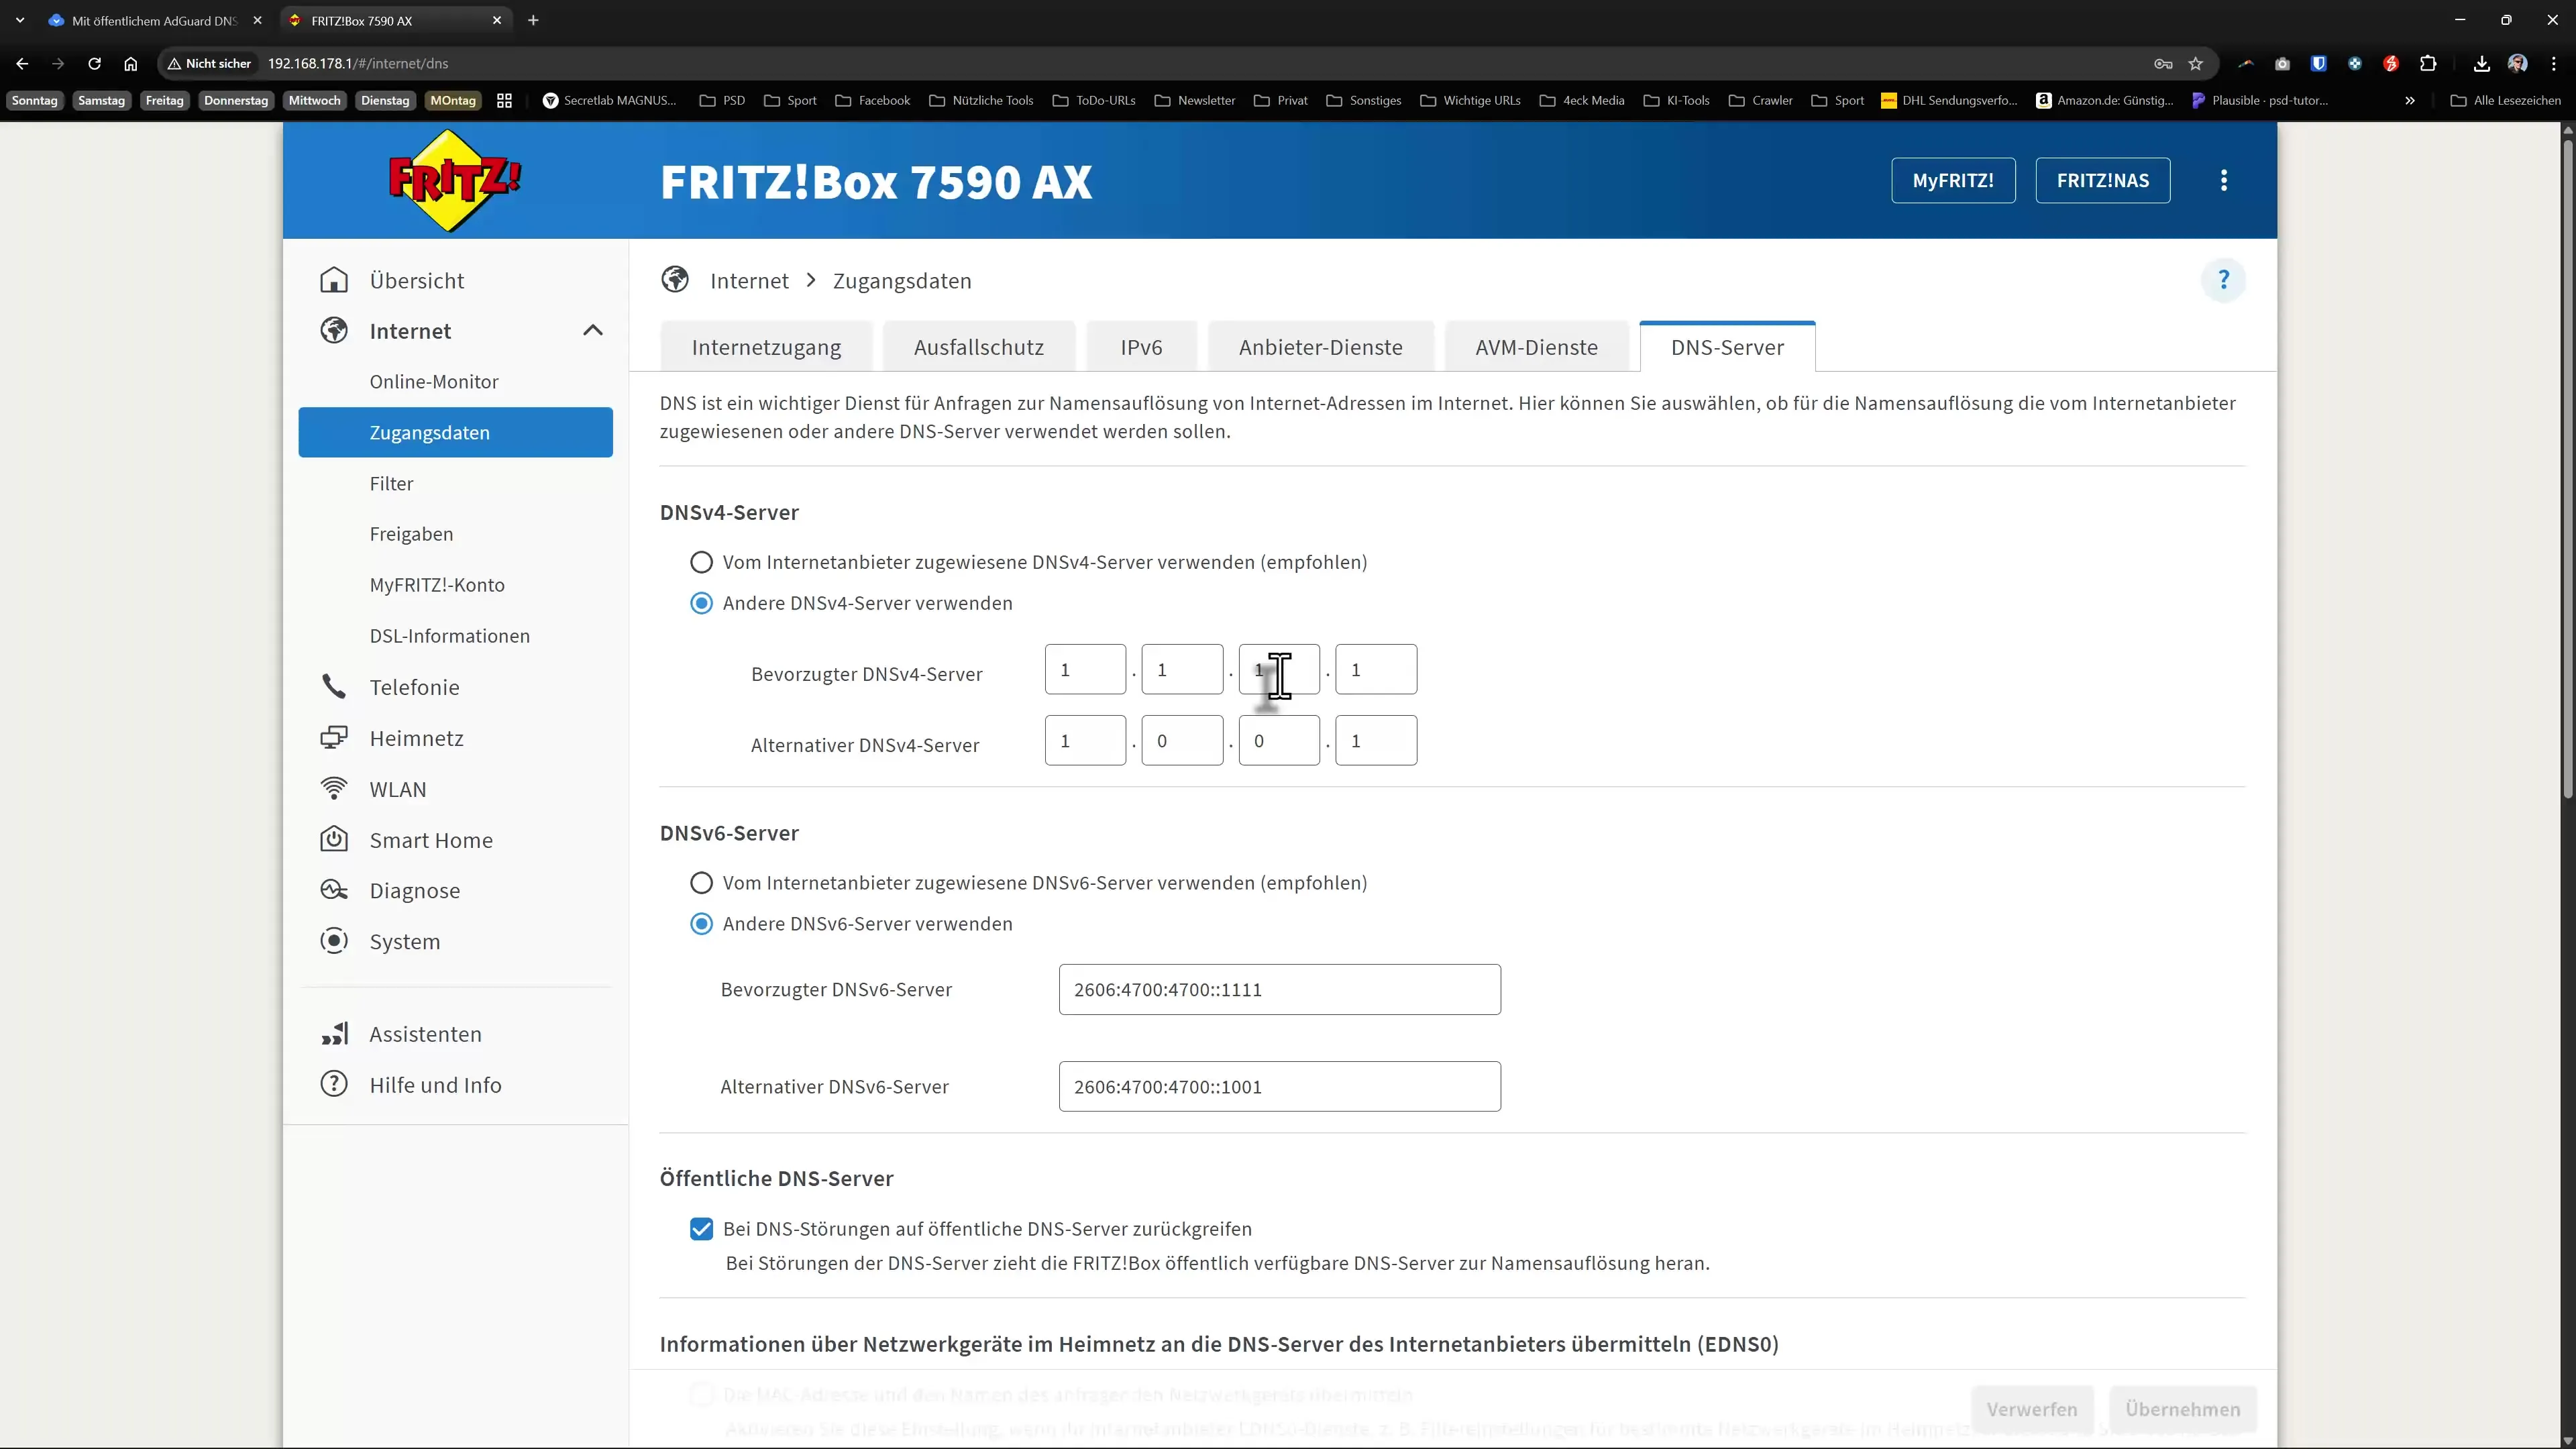This screenshot has height=1449, width=2576.
Task: Select the WLAN section in the sidebar
Action: click(x=398, y=789)
